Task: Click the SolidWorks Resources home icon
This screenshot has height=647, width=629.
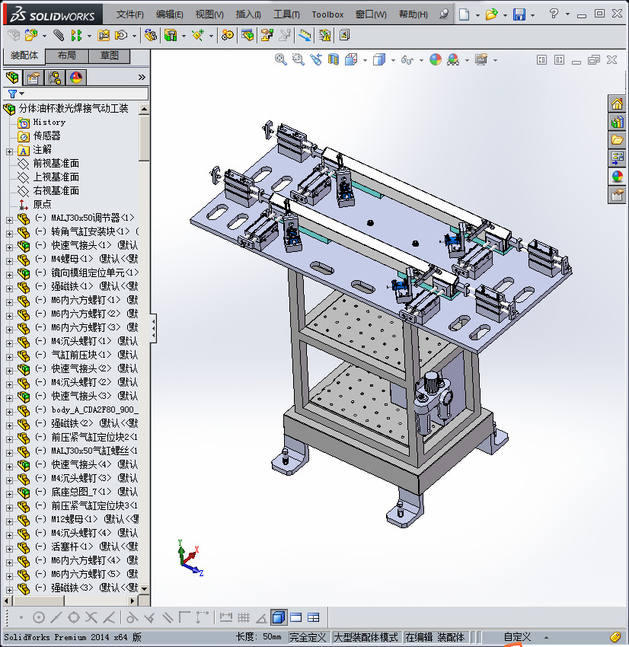Action: point(617,104)
